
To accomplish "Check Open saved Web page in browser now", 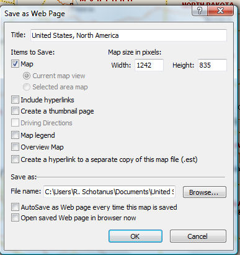I will (x=15, y=218).
